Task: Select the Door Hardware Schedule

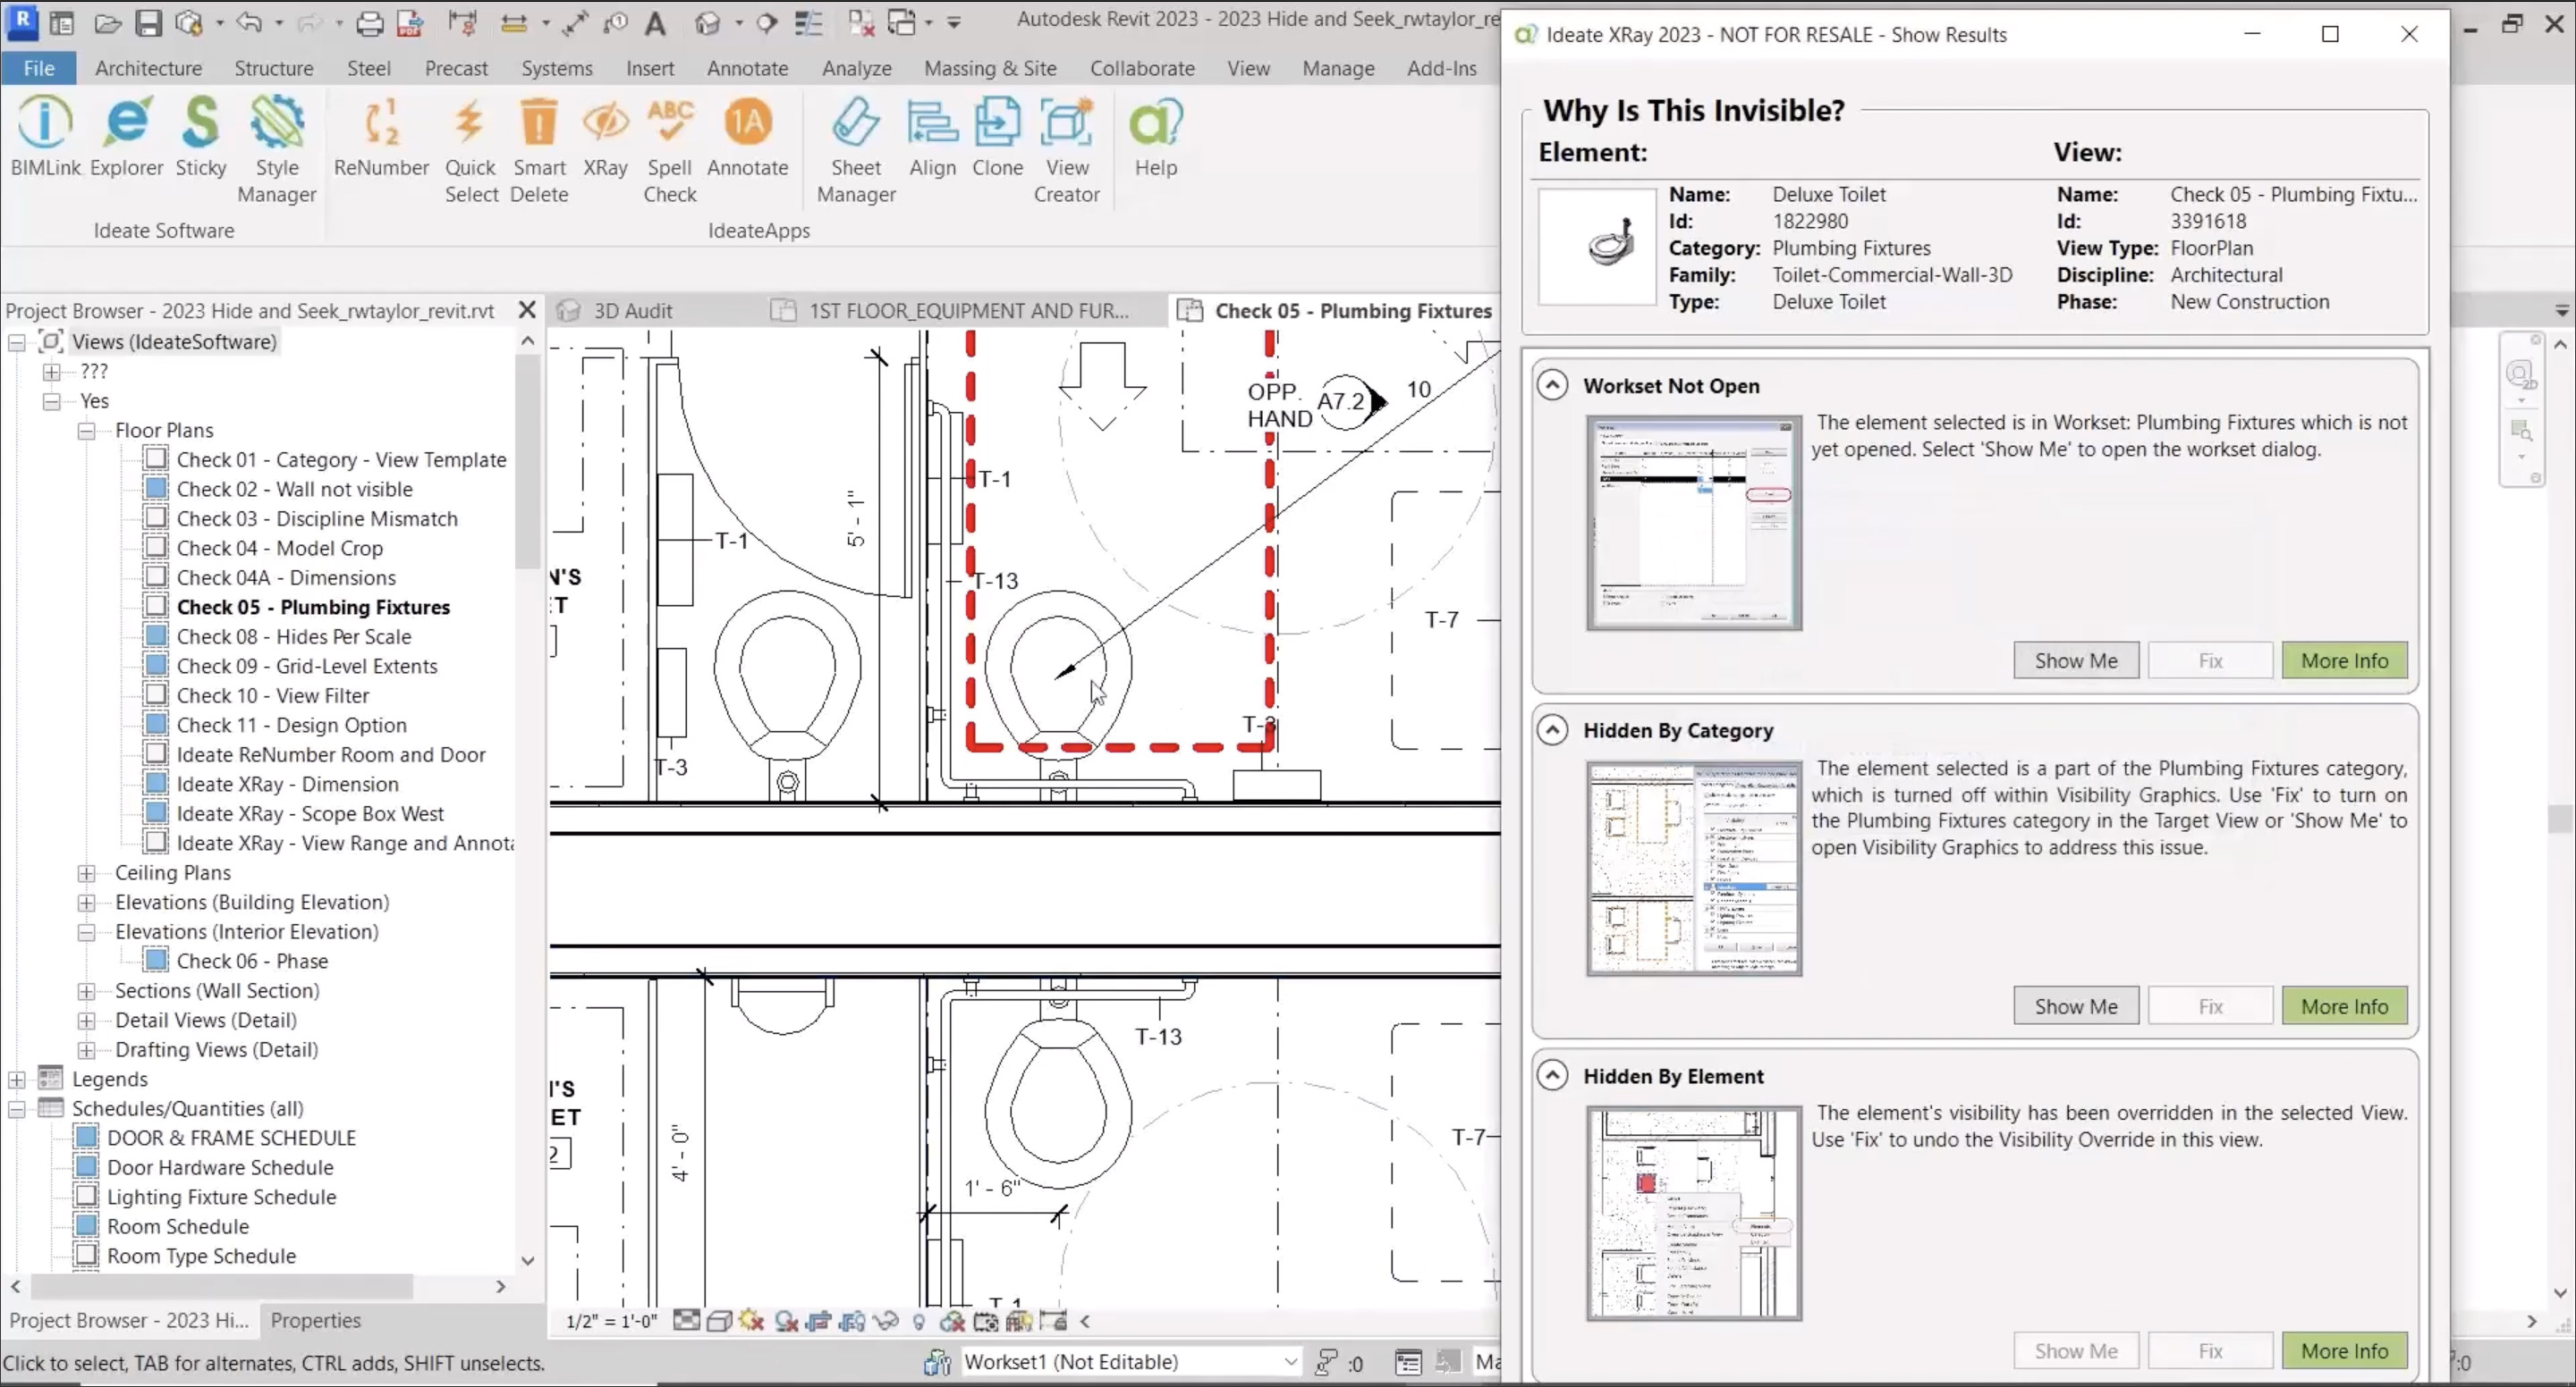Action: 220,1167
